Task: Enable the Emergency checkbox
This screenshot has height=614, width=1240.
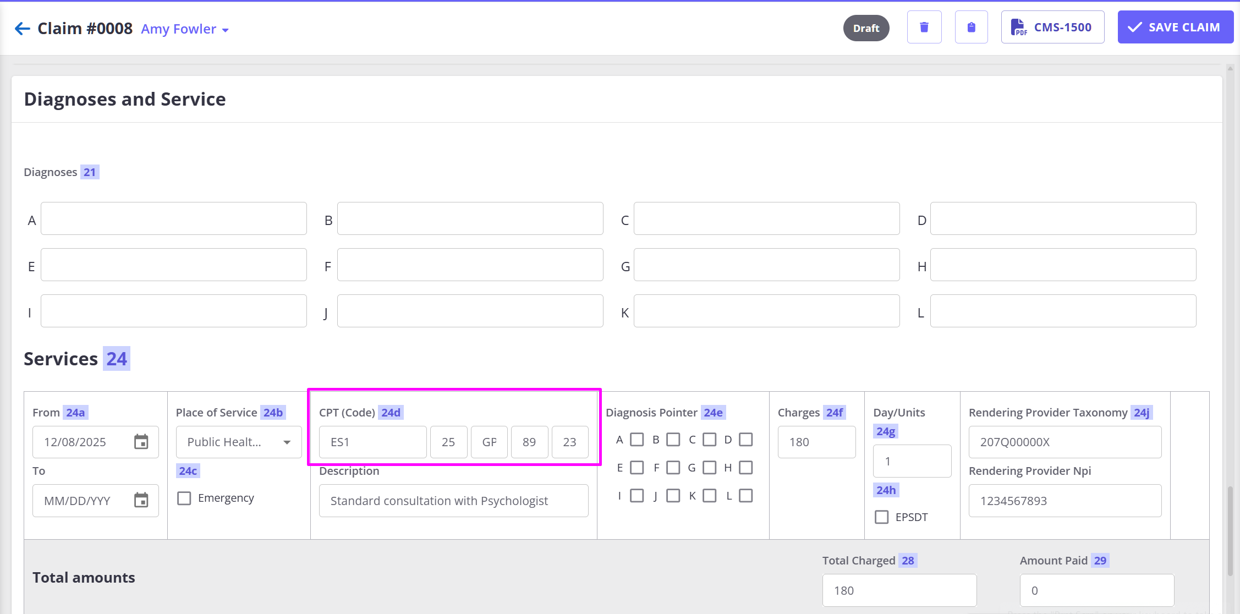Action: tap(184, 498)
